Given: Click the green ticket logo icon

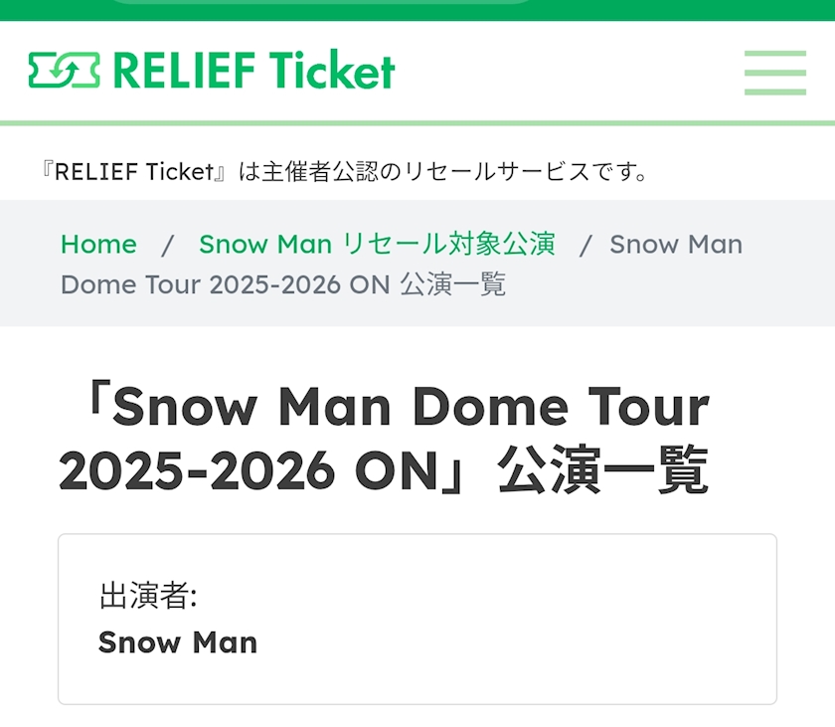Looking at the screenshot, I should click(x=65, y=71).
